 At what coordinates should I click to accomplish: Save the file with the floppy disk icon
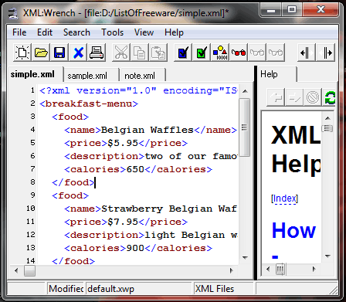tap(59, 53)
